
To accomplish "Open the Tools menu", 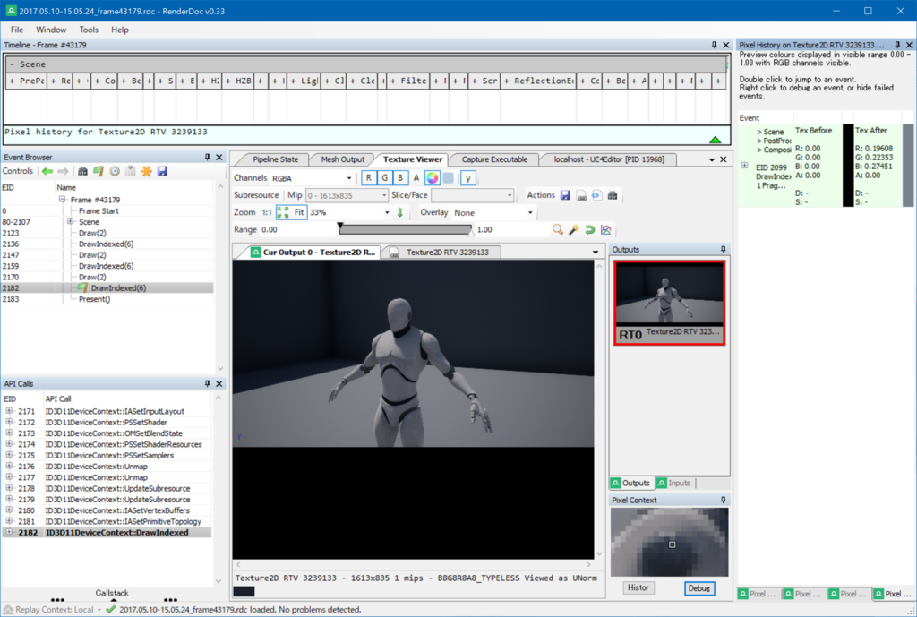I will (x=87, y=29).
